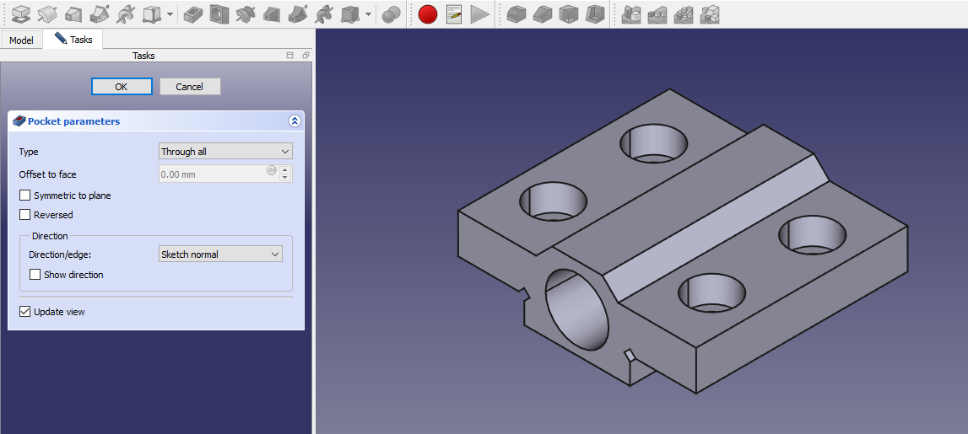
Task: Click the Fillet tool icon
Action: click(x=516, y=14)
